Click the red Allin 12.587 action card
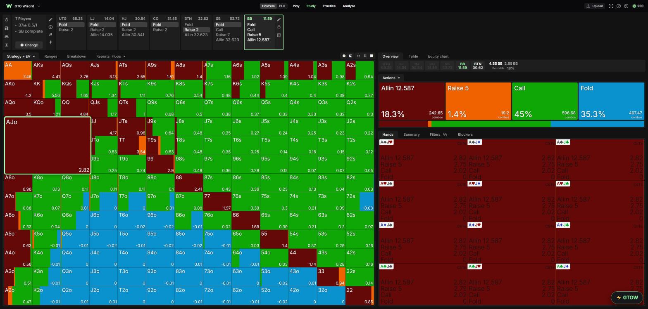This screenshot has width=648, height=309. pyautogui.click(x=412, y=101)
